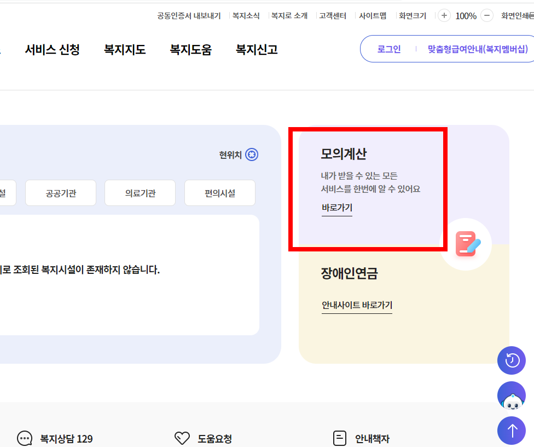Screen dimensions: 534x447
Task: Select 복지신고 from the navigation
Action: click(x=256, y=49)
